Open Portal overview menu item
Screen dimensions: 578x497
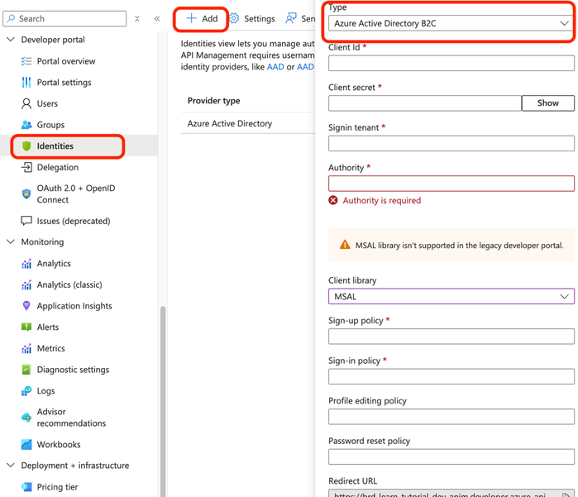(x=66, y=61)
